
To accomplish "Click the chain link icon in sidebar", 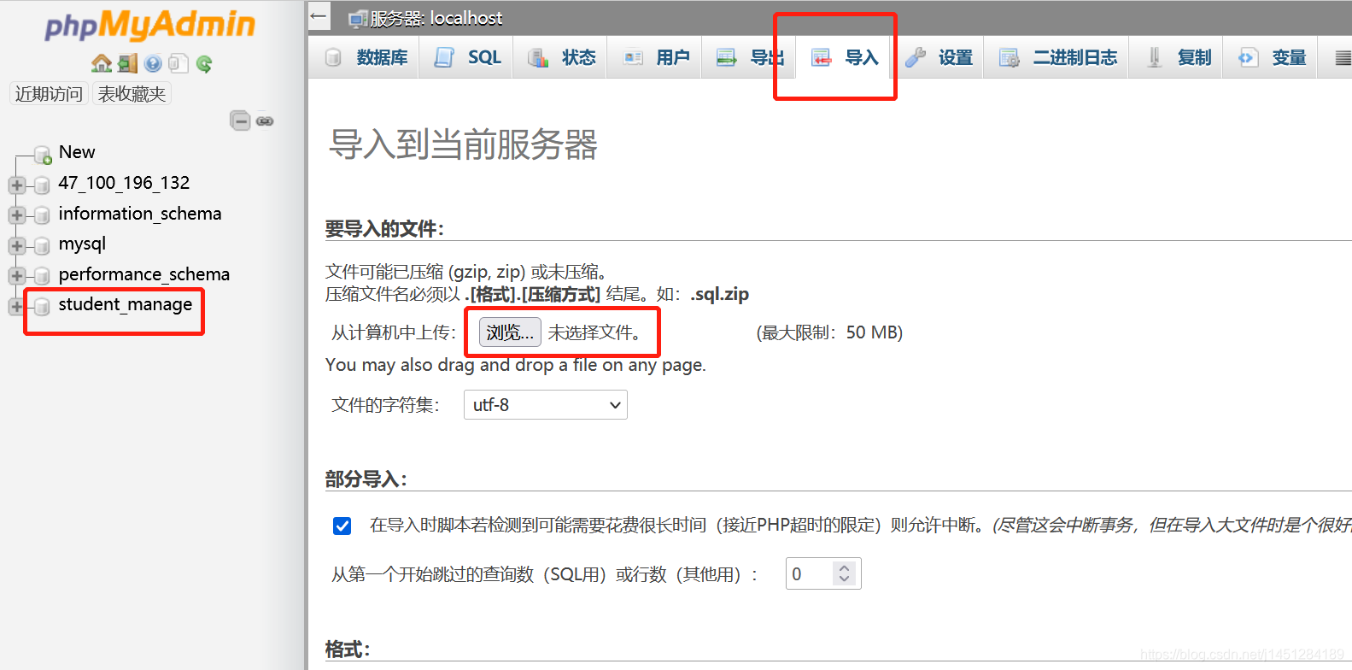I will coord(265,121).
